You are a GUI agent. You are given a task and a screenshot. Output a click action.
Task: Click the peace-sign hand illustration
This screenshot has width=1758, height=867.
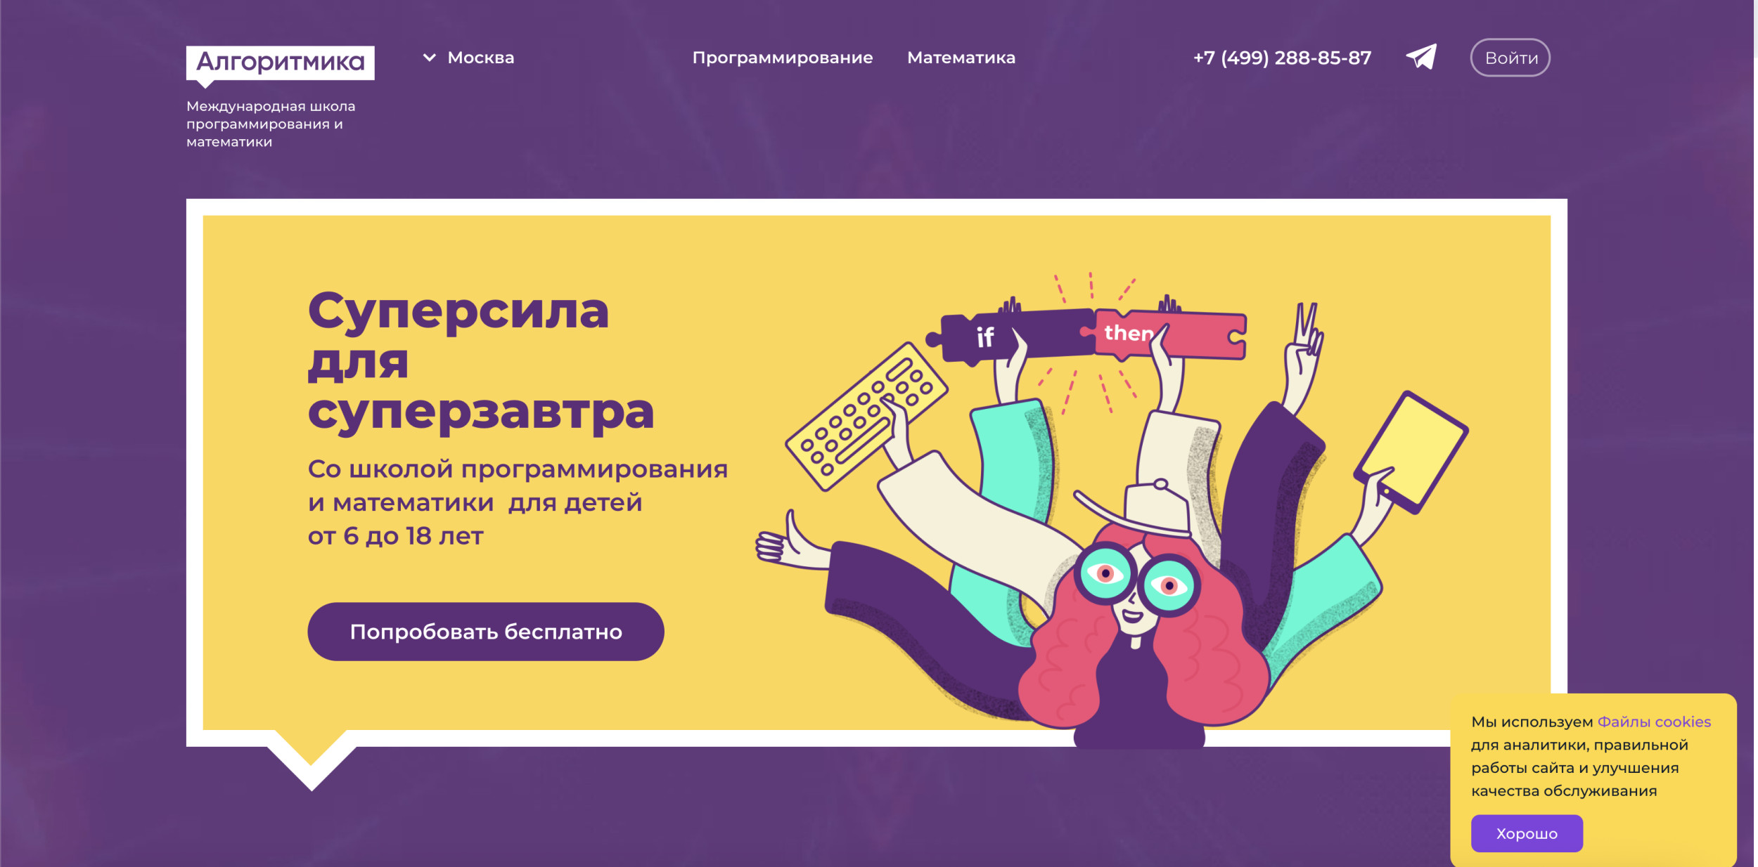pyautogui.click(x=1304, y=351)
